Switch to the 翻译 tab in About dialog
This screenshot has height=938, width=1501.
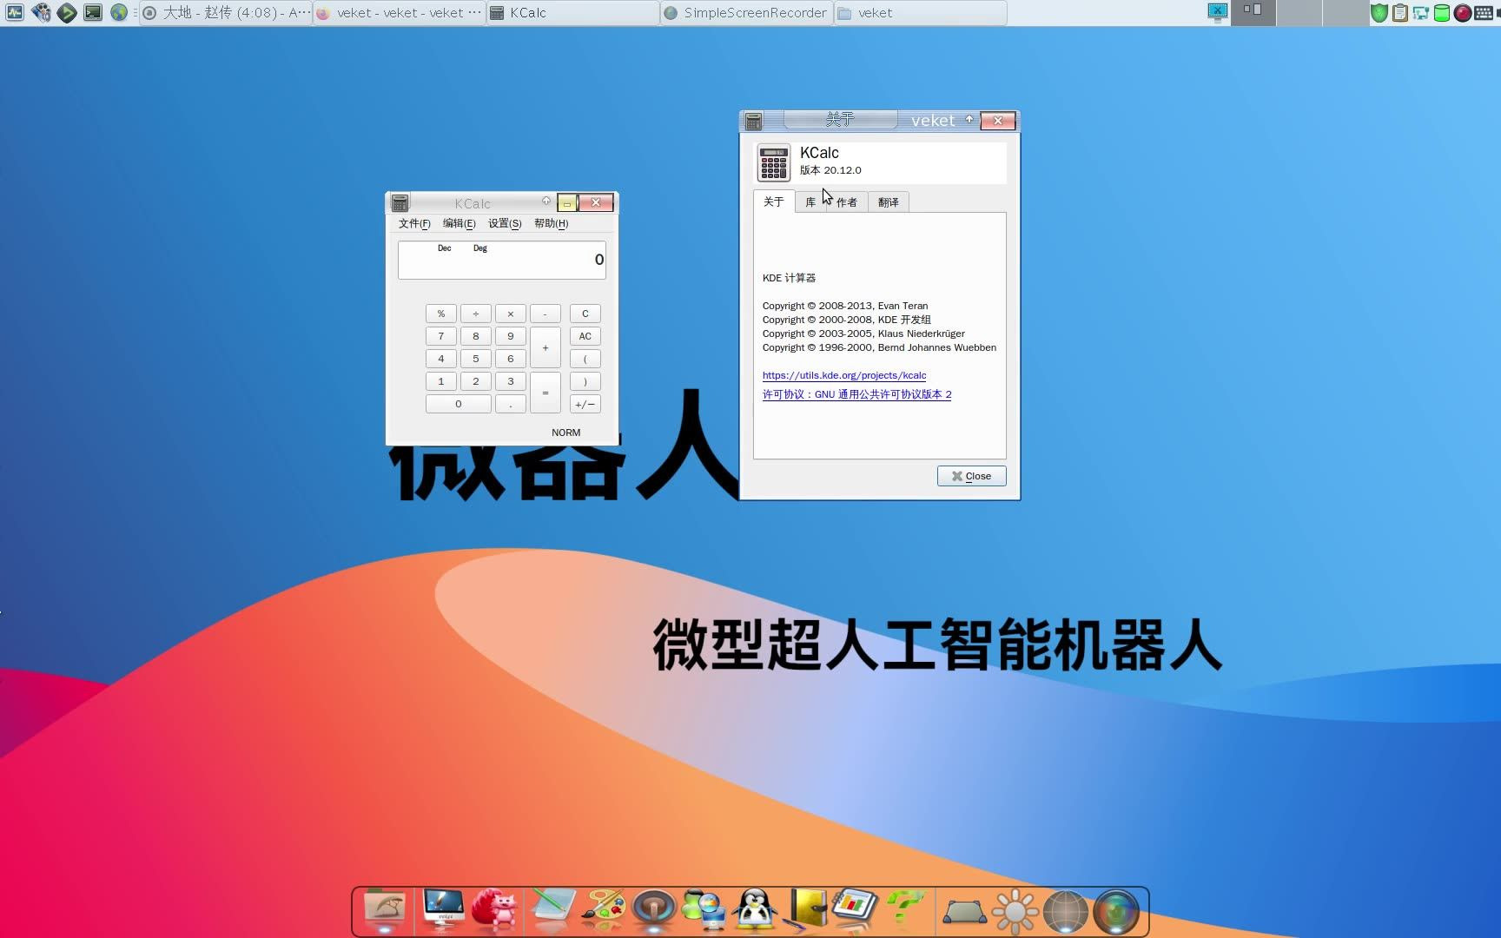(x=888, y=201)
